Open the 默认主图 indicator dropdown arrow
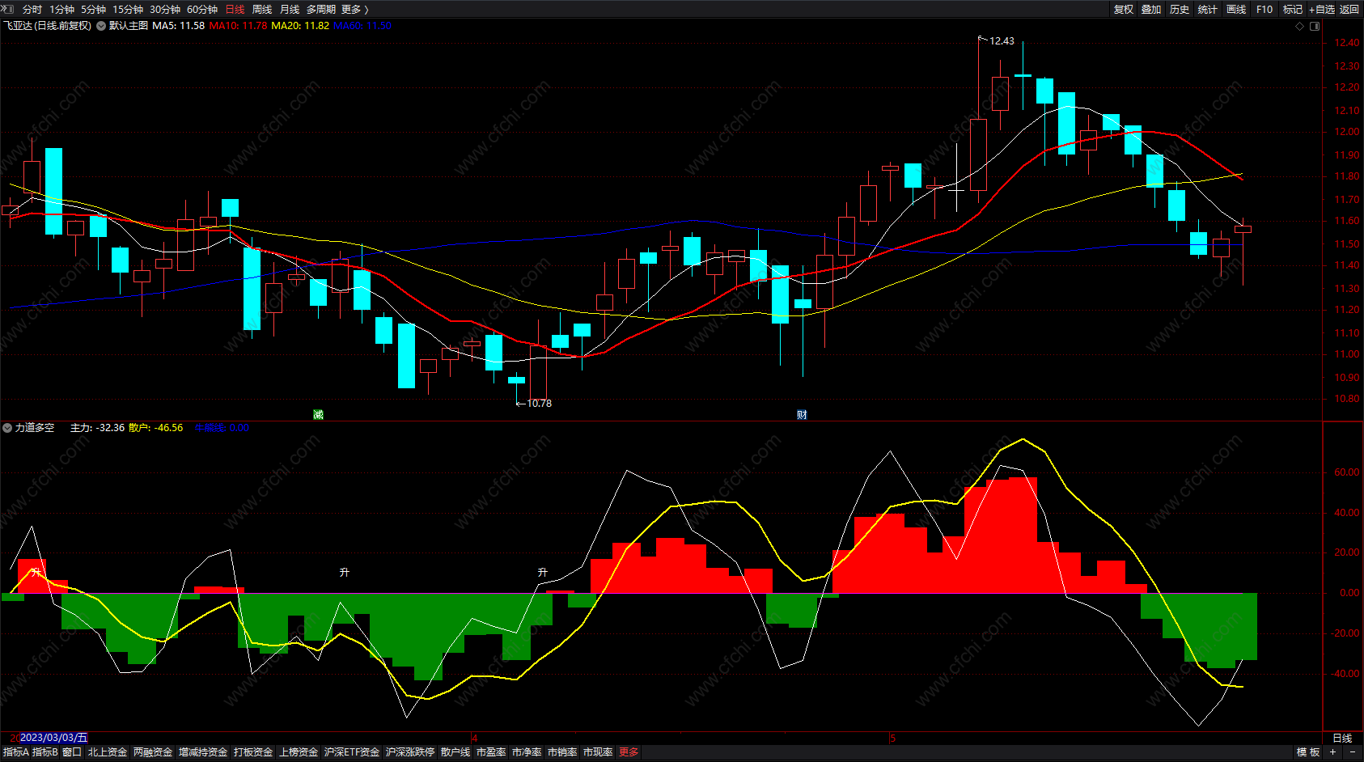 [101, 26]
